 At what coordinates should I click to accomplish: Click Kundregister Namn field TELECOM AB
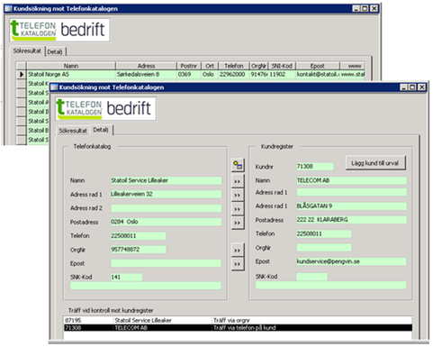pos(351,180)
